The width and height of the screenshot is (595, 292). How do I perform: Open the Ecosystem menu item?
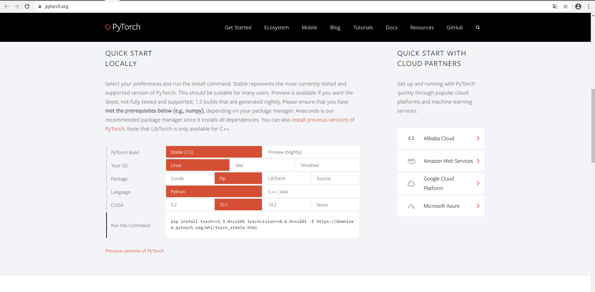(276, 28)
